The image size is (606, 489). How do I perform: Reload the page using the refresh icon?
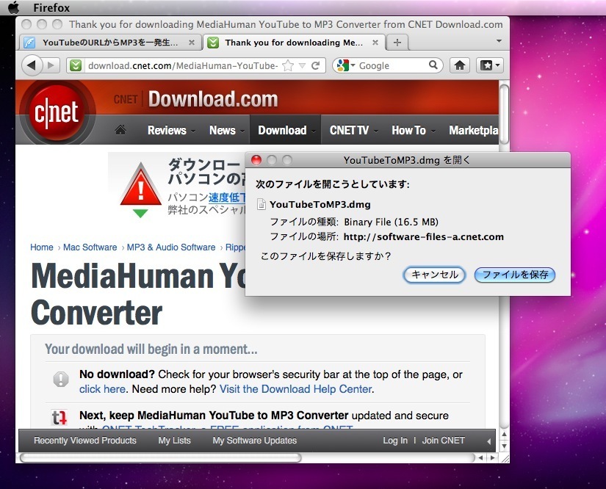point(316,66)
